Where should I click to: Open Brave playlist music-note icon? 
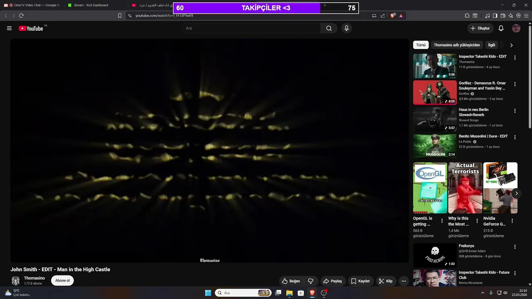pyautogui.click(x=487, y=15)
